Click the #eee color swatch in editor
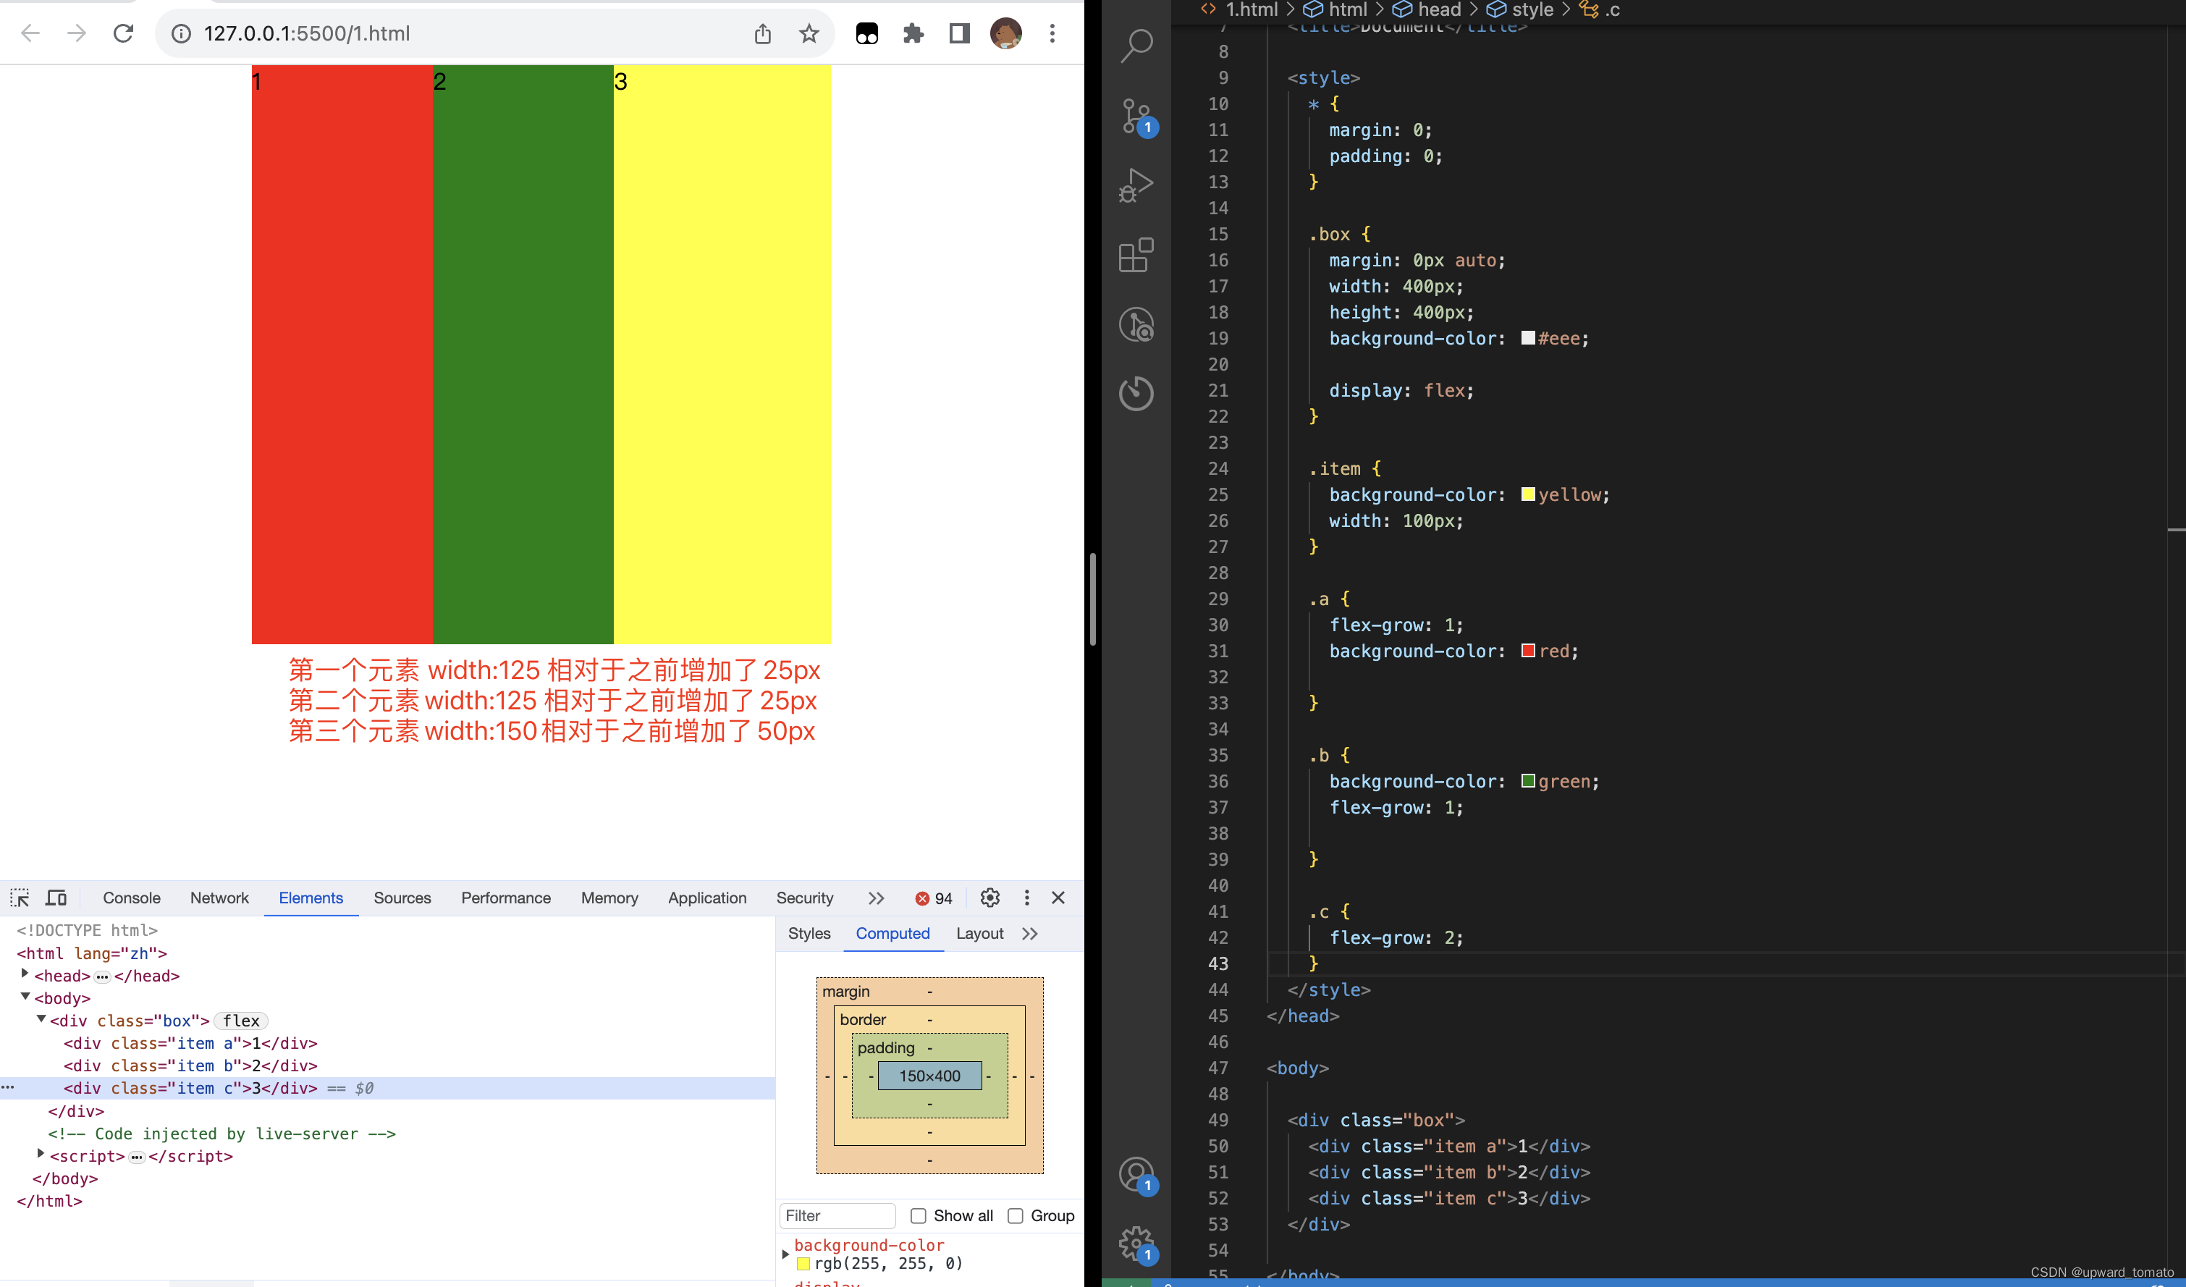The height and width of the screenshot is (1287, 2186). click(1527, 337)
